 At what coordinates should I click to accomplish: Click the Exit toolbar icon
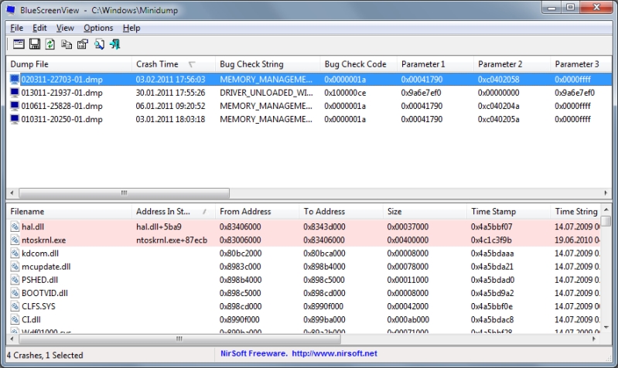(x=115, y=44)
